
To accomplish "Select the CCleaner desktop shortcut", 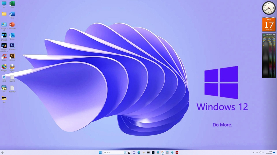I will click(4, 57).
